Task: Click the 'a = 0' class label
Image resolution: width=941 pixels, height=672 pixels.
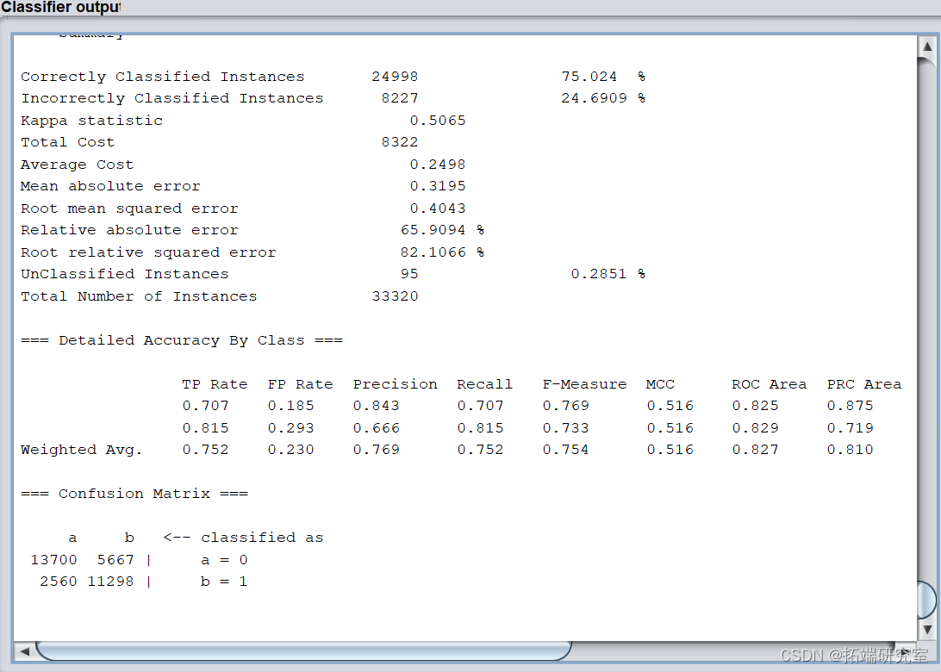Action: (x=224, y=560)
